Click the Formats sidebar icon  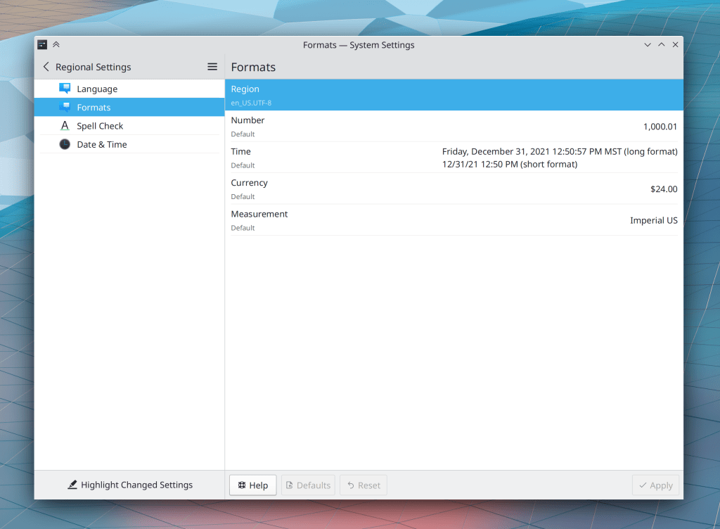click(x=65, y=108)
